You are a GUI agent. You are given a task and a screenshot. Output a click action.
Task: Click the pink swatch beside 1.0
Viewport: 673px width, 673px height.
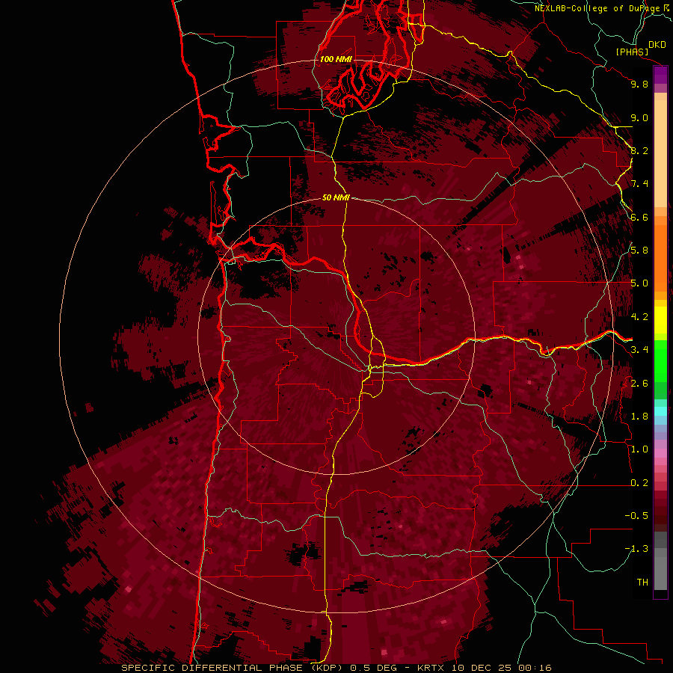click(660, 453)
